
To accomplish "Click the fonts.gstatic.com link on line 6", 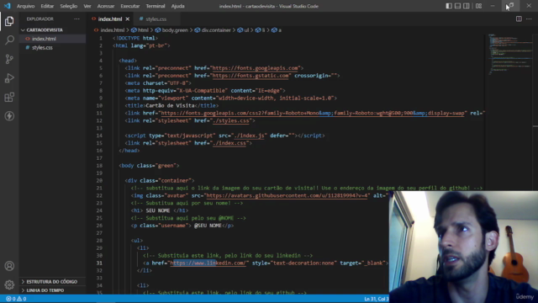I will [251, 76].
